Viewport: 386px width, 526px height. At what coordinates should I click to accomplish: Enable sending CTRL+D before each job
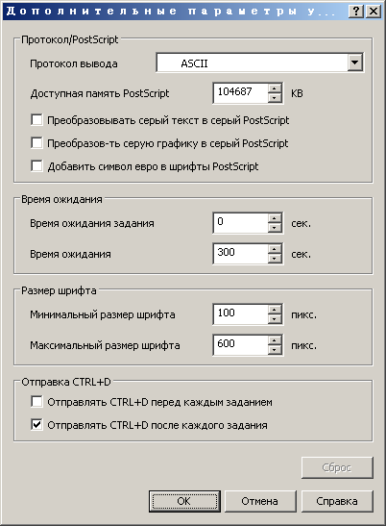coord(36,402)
